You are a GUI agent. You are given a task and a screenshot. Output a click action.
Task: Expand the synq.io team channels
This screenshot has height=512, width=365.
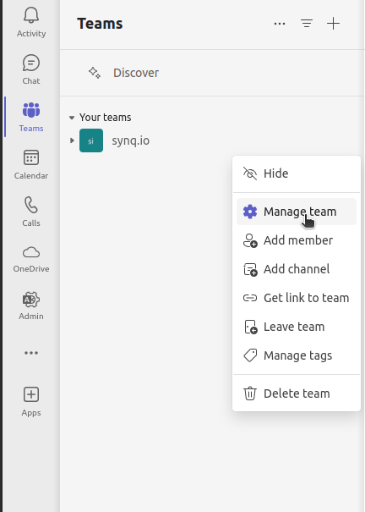coord(72,140)
